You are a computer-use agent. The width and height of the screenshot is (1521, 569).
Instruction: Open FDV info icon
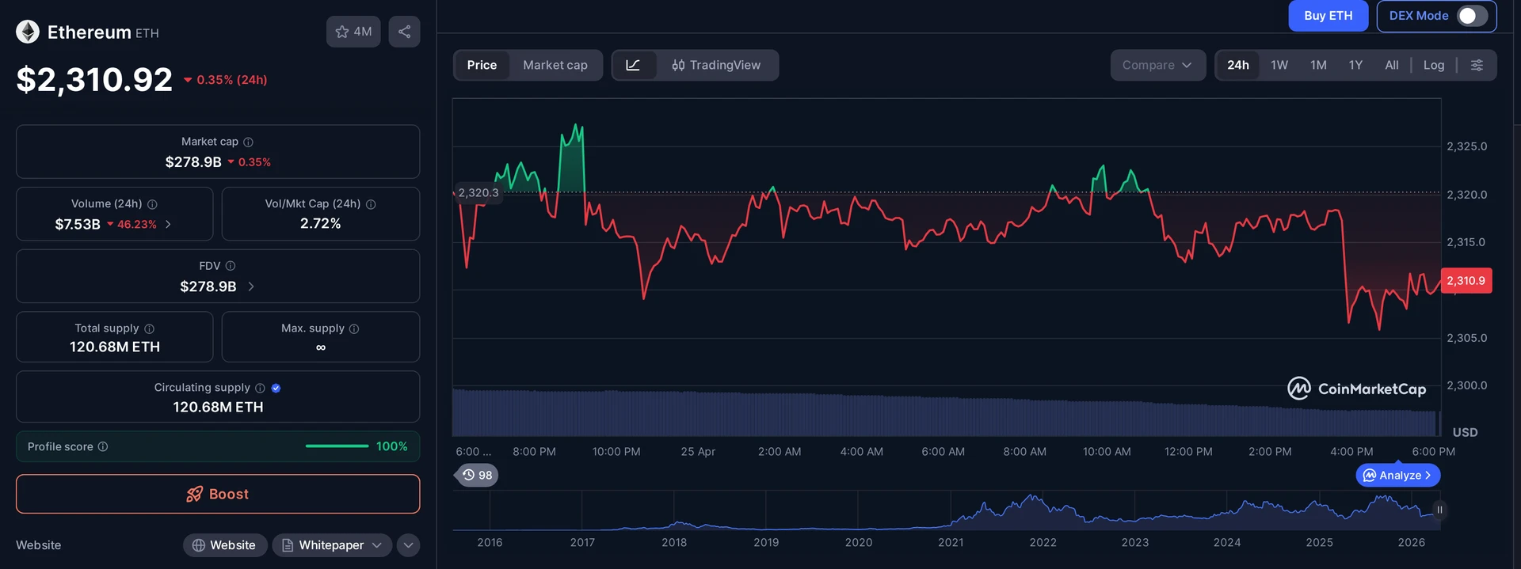[x=231, y=266]
